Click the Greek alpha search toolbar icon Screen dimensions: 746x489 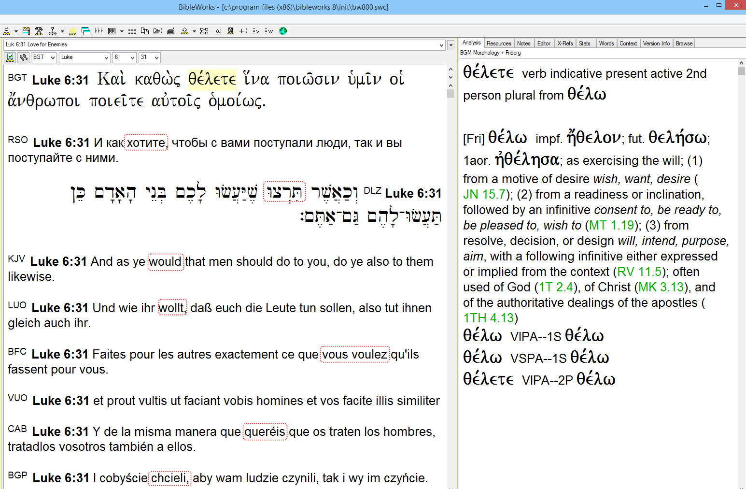click(7, 31)
